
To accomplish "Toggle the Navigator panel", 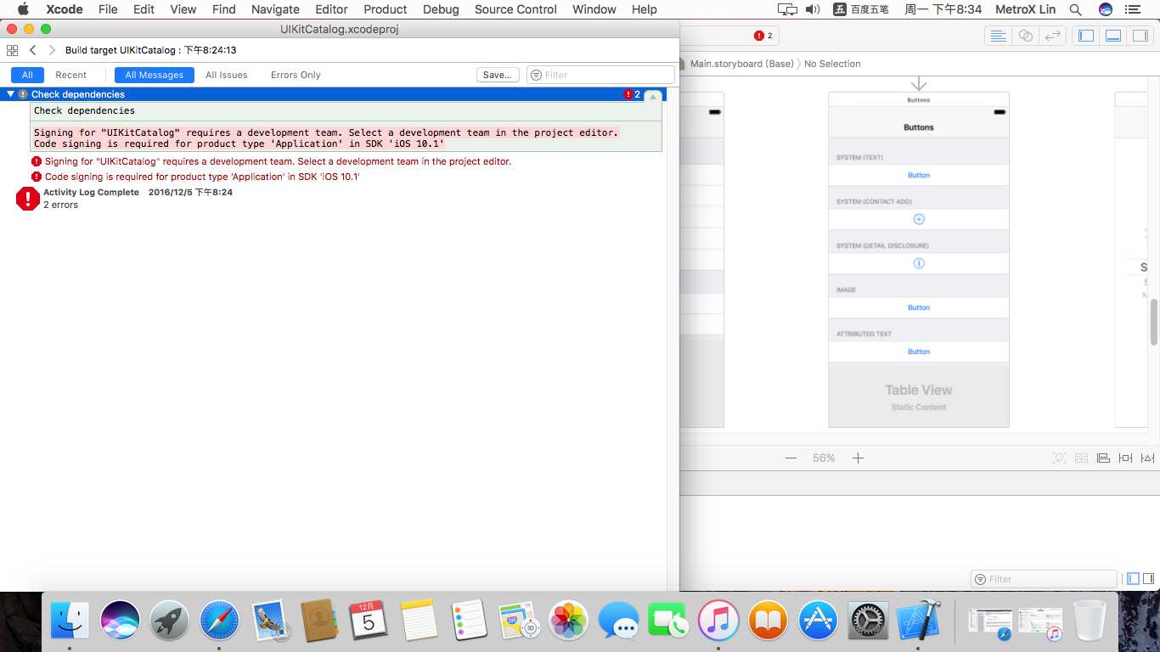I will (1085, 36).
